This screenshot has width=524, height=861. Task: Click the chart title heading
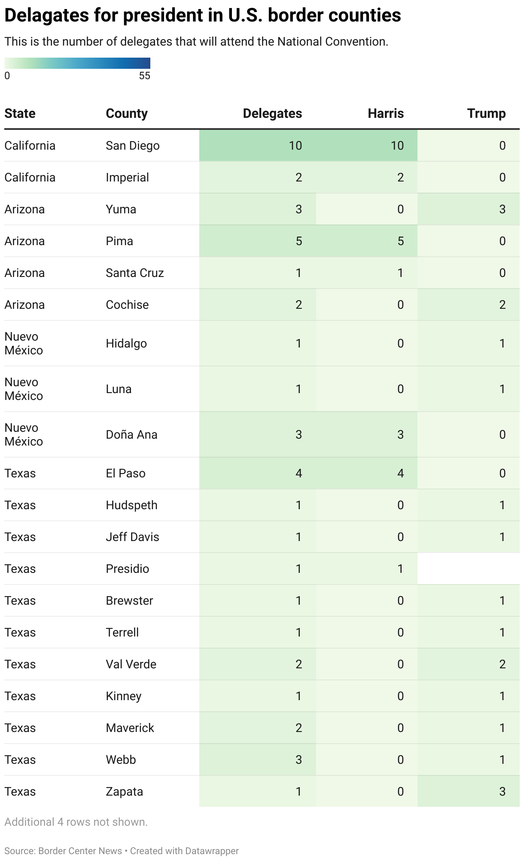pyautogui.click(x=203, y=15)
